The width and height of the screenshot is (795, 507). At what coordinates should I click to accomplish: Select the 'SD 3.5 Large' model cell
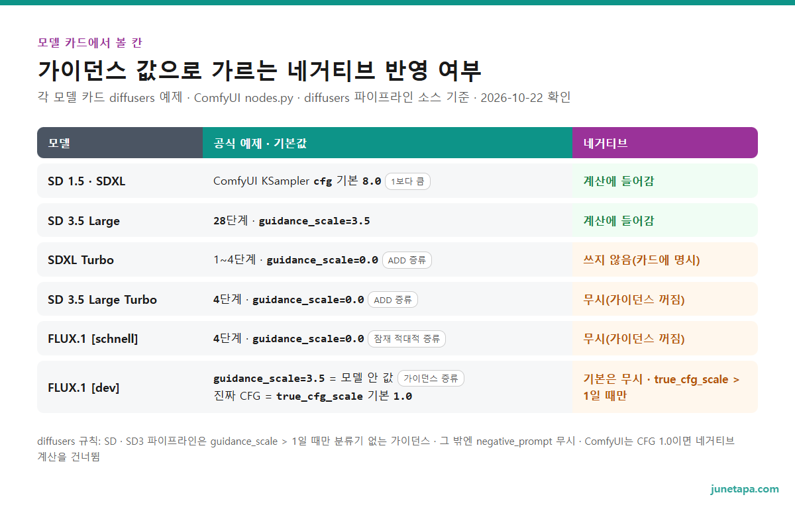point(120,220)
